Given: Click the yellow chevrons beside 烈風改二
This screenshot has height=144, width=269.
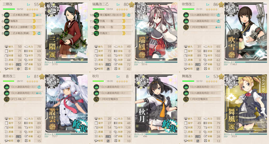Looking at the screenshot, I should pyautogui.click(x=124, y=33).
